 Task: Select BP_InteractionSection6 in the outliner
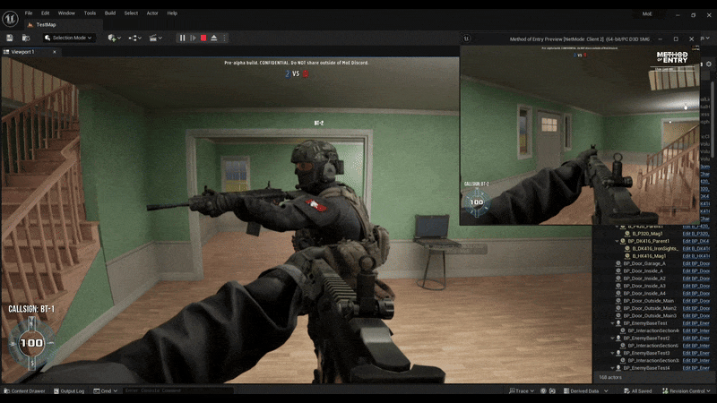[653, 346]
